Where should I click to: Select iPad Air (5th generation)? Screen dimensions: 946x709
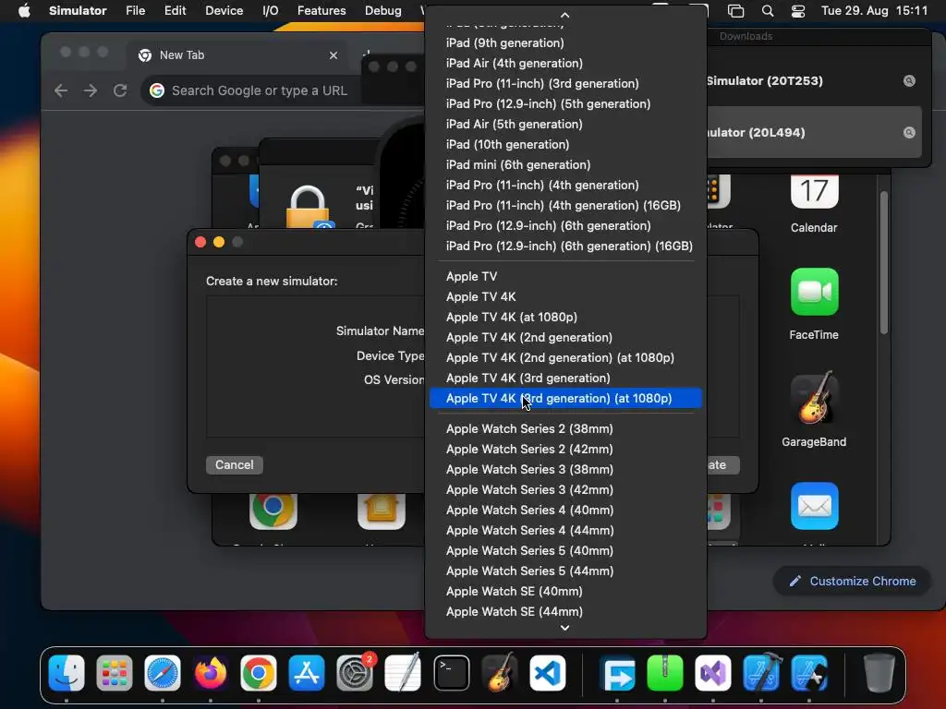(x=566, y=125)
